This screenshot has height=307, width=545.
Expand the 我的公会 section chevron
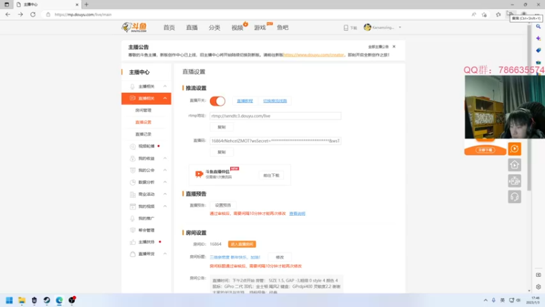[165, 170]
